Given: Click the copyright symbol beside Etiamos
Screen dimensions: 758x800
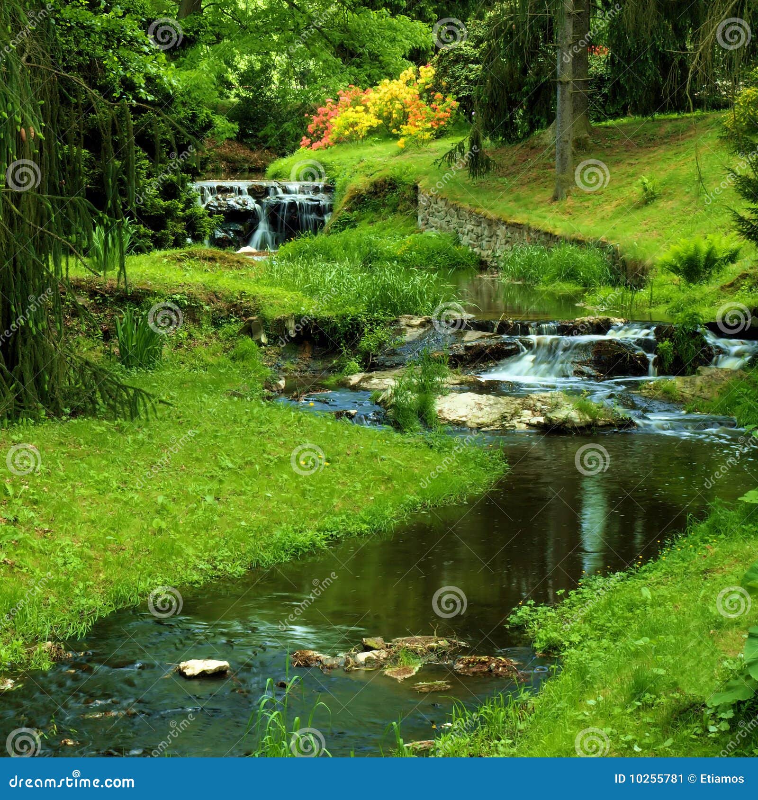Looking at the screenshot, I should [x=692, y=779].
